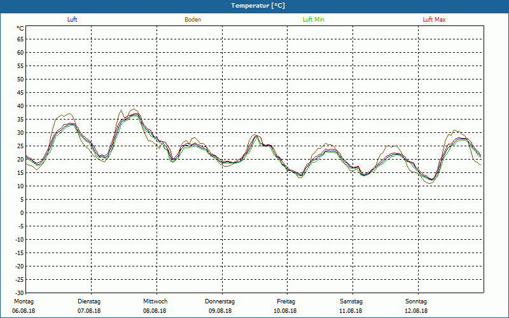Click the date 11.08.18

pos(351,311)
